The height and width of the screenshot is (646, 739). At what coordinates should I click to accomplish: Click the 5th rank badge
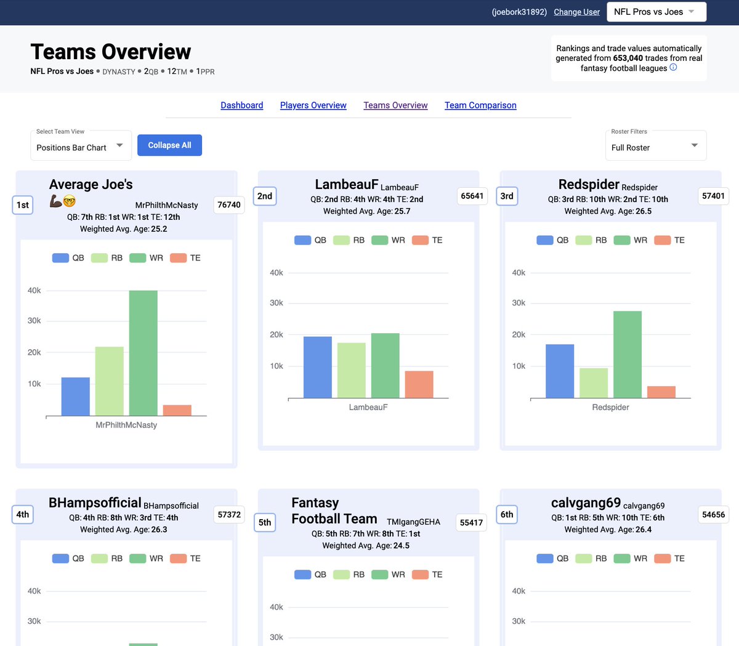265,522
